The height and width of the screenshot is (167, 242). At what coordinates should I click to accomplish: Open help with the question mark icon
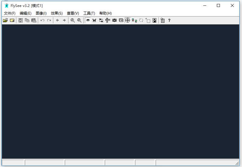click(x=169, y=20)
